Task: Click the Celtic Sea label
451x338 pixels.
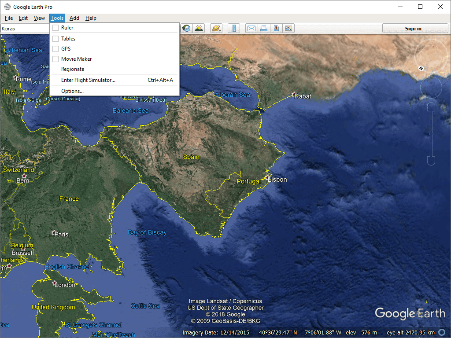Action: [145, 306]
